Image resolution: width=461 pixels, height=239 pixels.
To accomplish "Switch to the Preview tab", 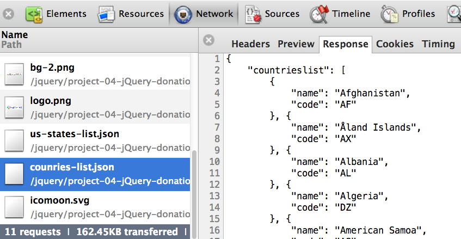I will (x=296, y=44).
